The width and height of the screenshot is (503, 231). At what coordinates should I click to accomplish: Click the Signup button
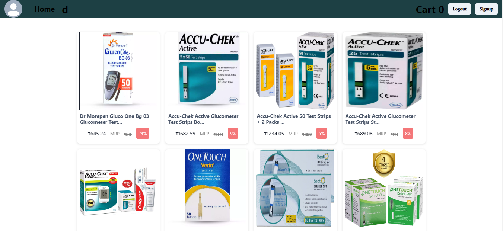pyautogui.click(x=486, y=9)
